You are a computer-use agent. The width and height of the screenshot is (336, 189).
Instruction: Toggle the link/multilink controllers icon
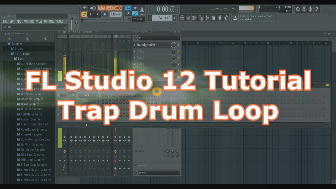tap(135, 13)
